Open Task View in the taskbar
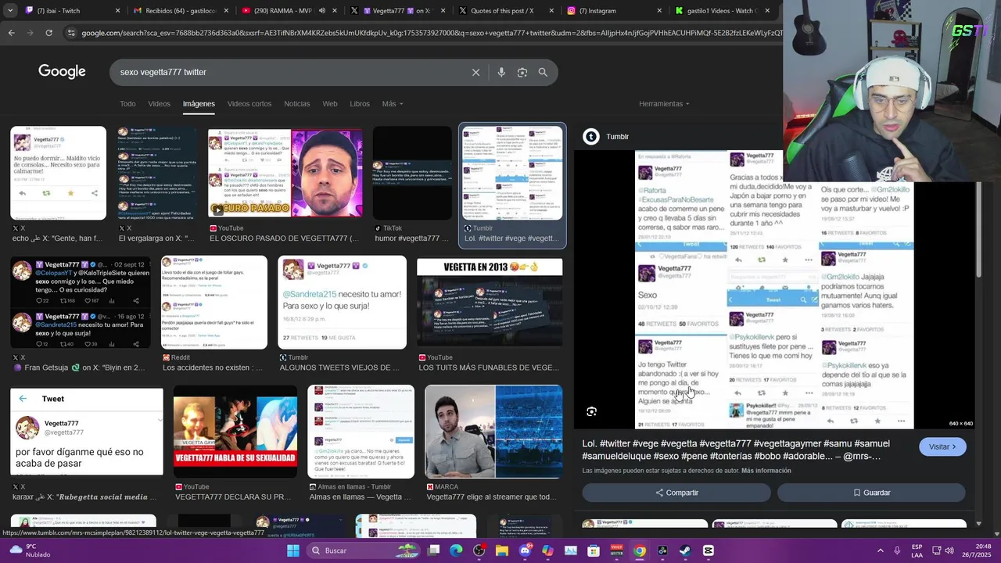 (x=433, y=550)
